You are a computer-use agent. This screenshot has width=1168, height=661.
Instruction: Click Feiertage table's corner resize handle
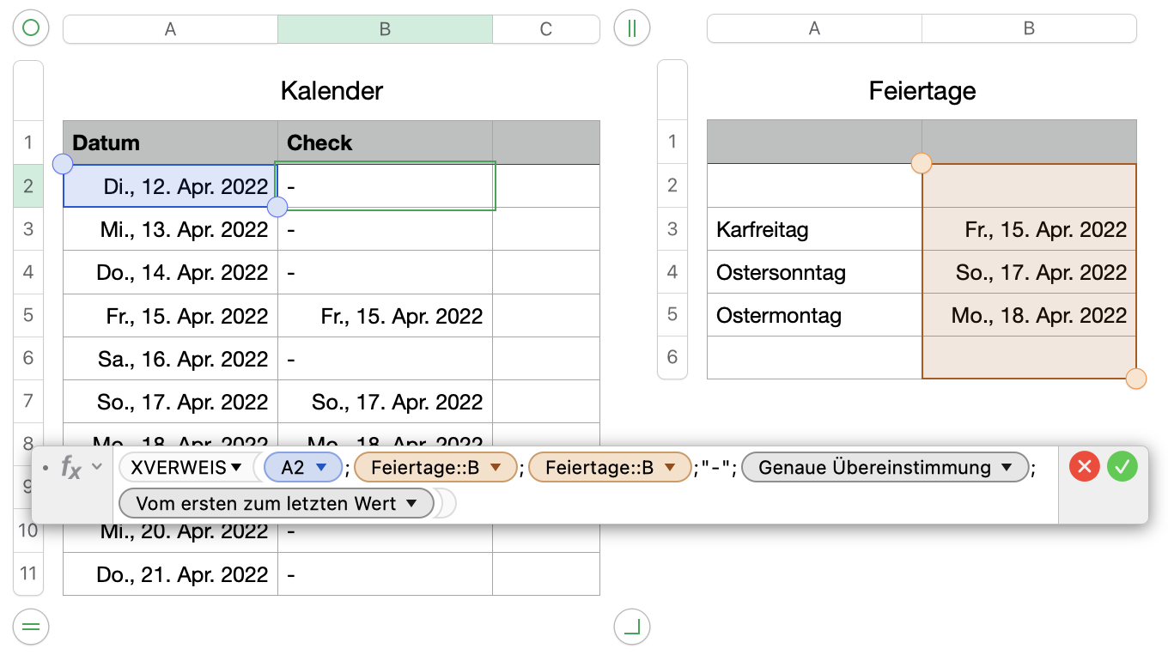[x=632, y=627]
